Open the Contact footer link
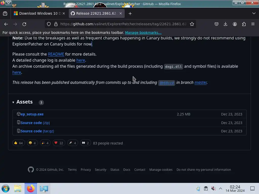This screenshot has height=194, width=259. pyautogui.click(x=140, y=169)
